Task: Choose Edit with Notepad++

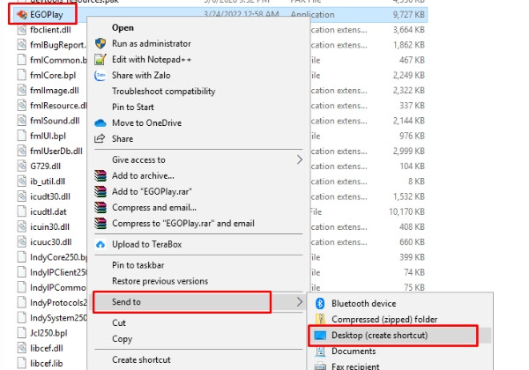Action: (x=152, y=59)
